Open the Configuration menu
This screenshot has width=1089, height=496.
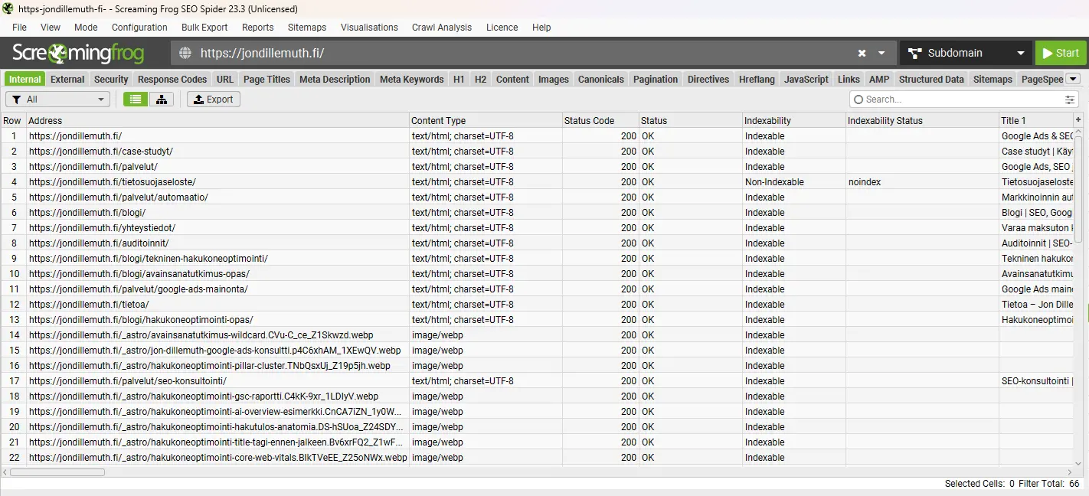point(139,27)
